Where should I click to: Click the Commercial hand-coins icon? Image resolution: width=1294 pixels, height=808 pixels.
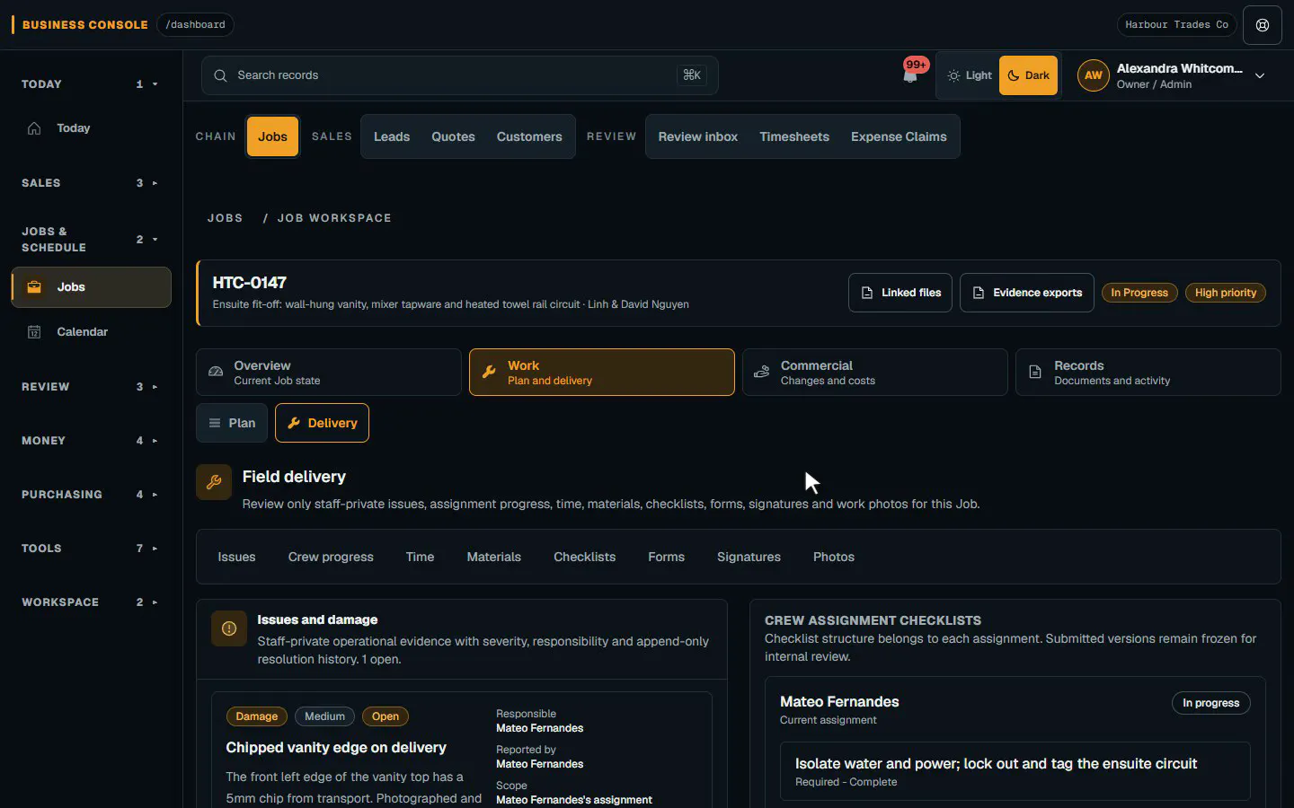coord(762,372)
